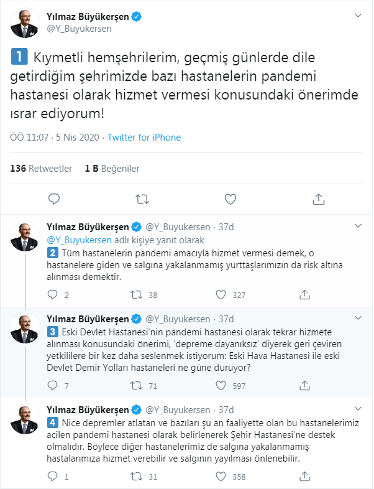374x489 pixels.
Task: Reply to the main tweet
Action: (54, 199)
